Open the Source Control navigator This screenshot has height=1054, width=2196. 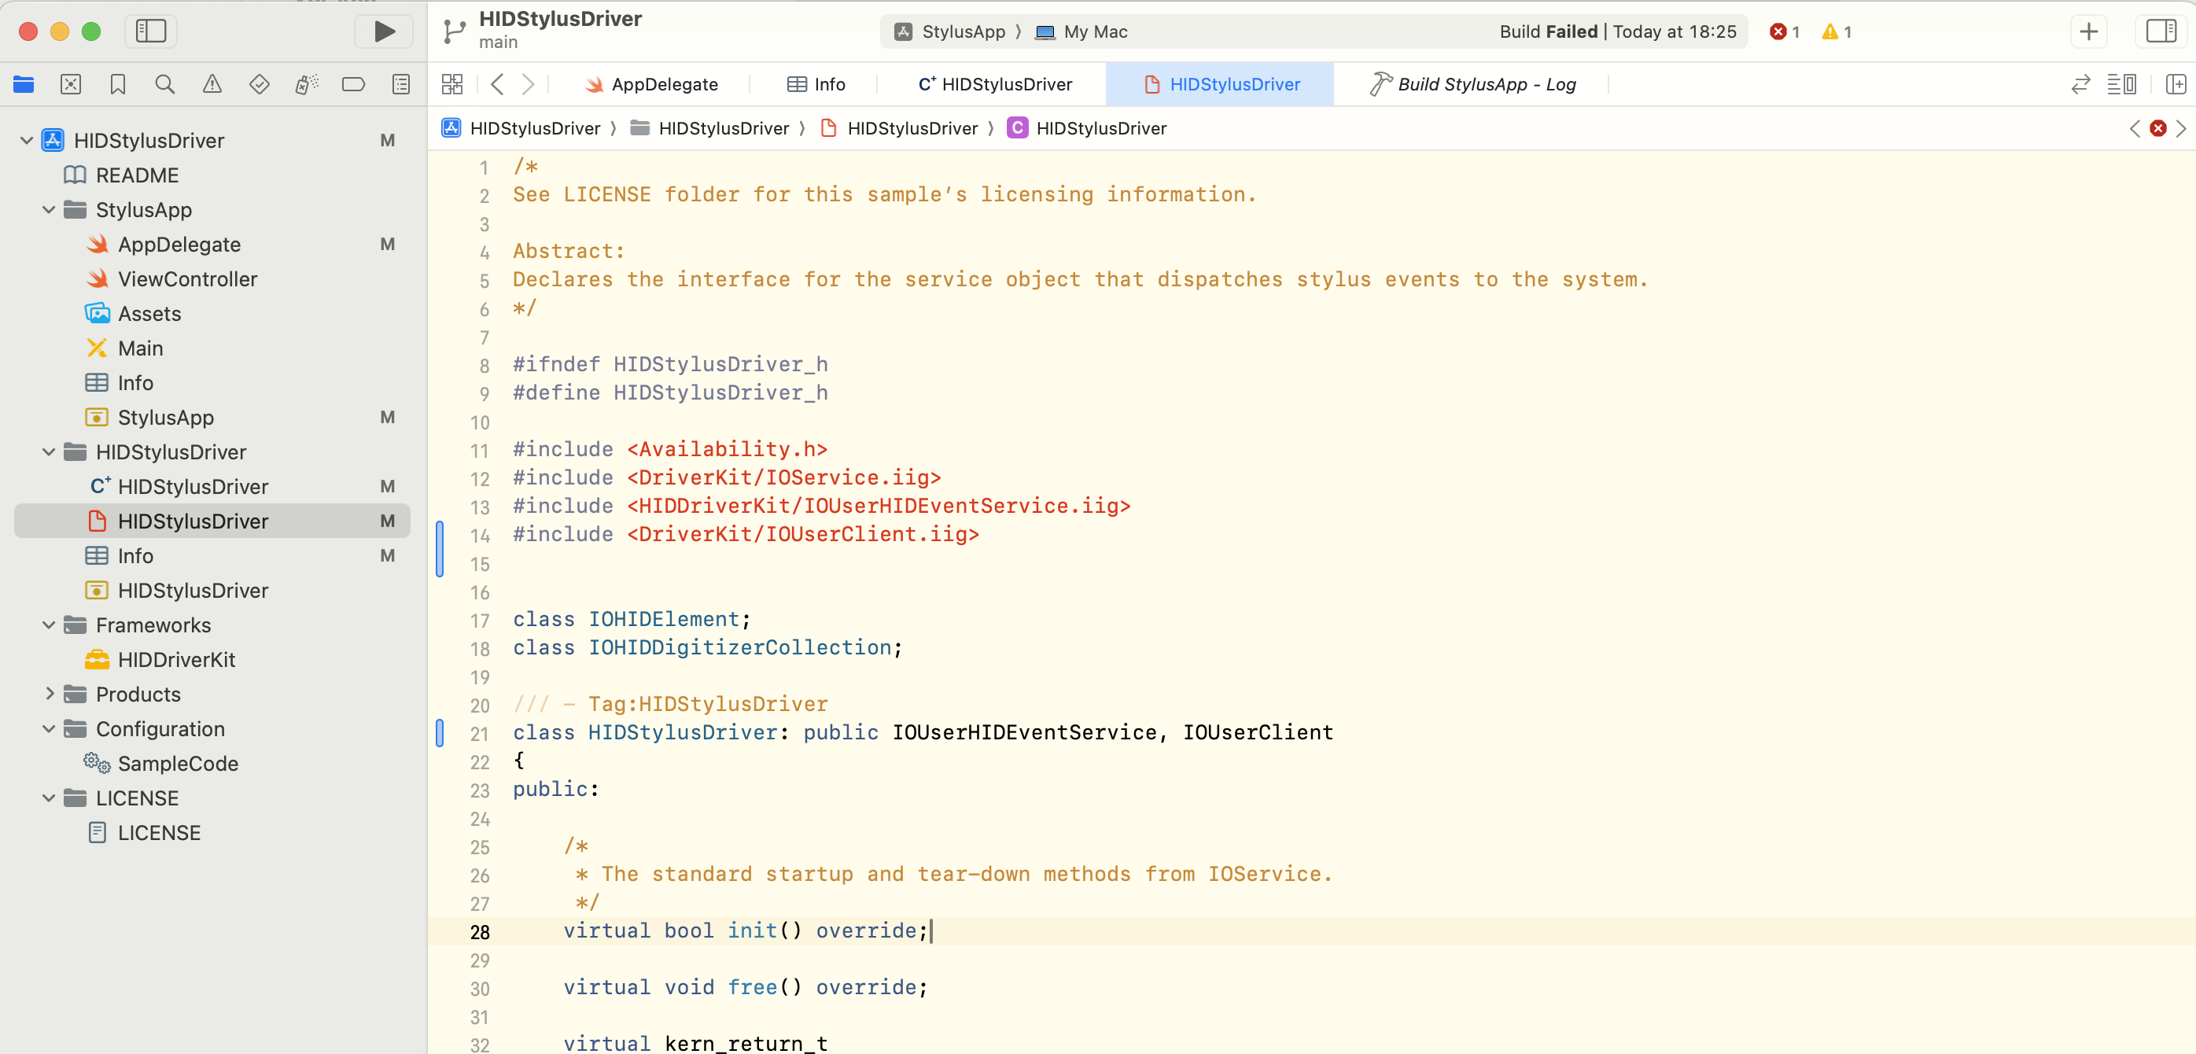tap(71, 83)
